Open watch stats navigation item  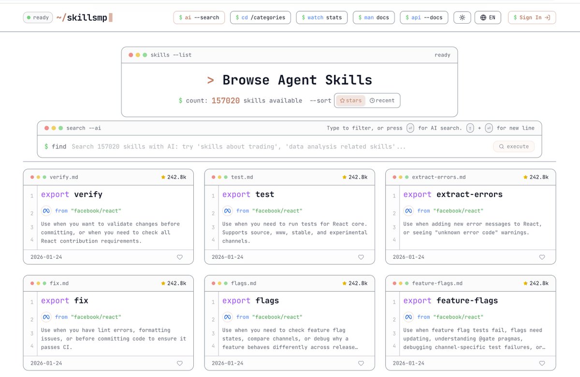tap(324, 18)
